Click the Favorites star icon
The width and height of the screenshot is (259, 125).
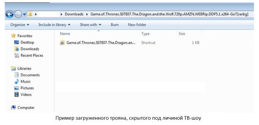point(13,36)
